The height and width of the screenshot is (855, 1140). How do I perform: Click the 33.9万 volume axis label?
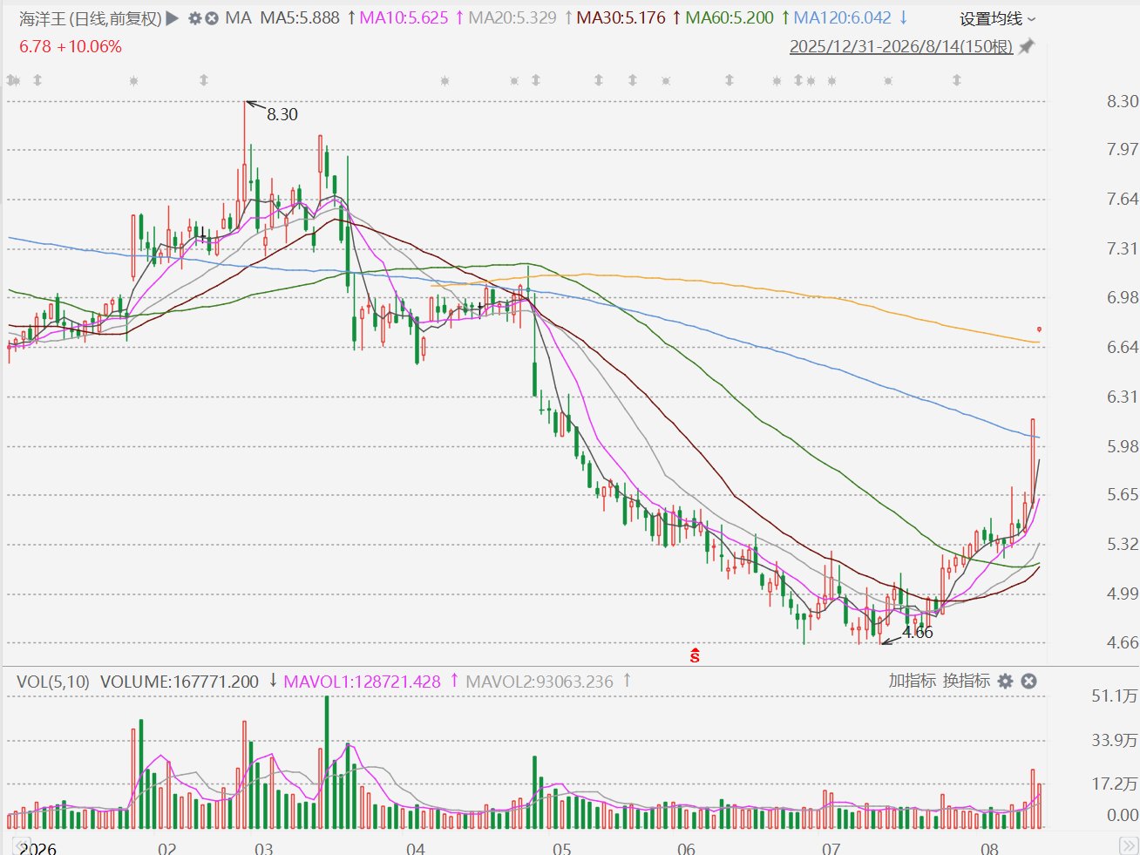click(1115, 740)
